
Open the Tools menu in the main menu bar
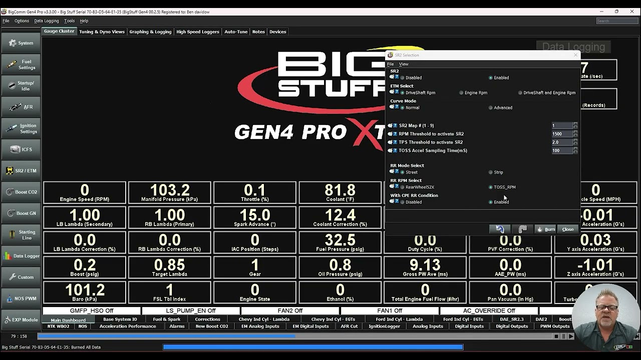point(70,21)
